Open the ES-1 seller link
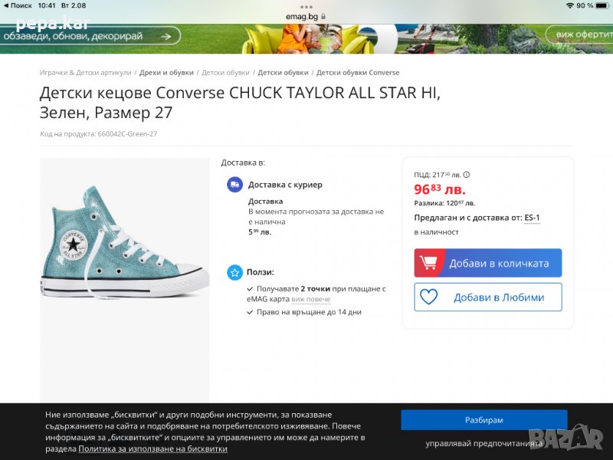 click(x=533, y=218)
